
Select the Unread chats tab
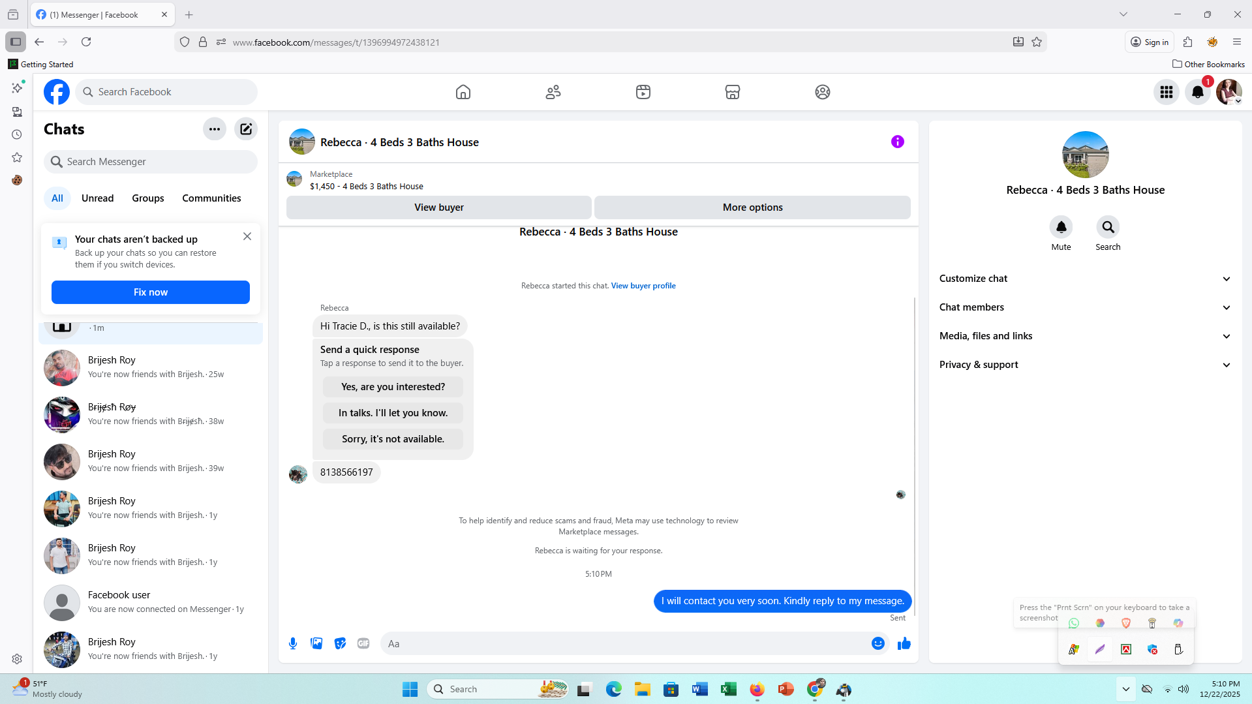[98, 198]
